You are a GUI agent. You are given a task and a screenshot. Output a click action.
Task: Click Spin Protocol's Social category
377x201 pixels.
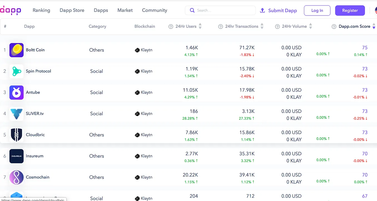coord(97,71)
